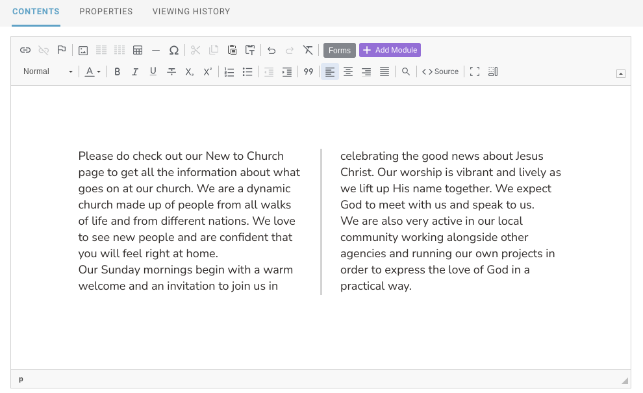This screenshot has width=643, height=393.
Task: Pick a font color via the A swatch
Action: click(x=89, y=71)
